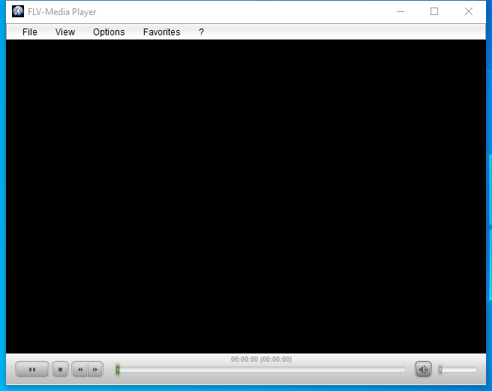This screenshot has width=492, height=391.
Task: Jump to the middle of the seek bar
Action: pos(260,370)
